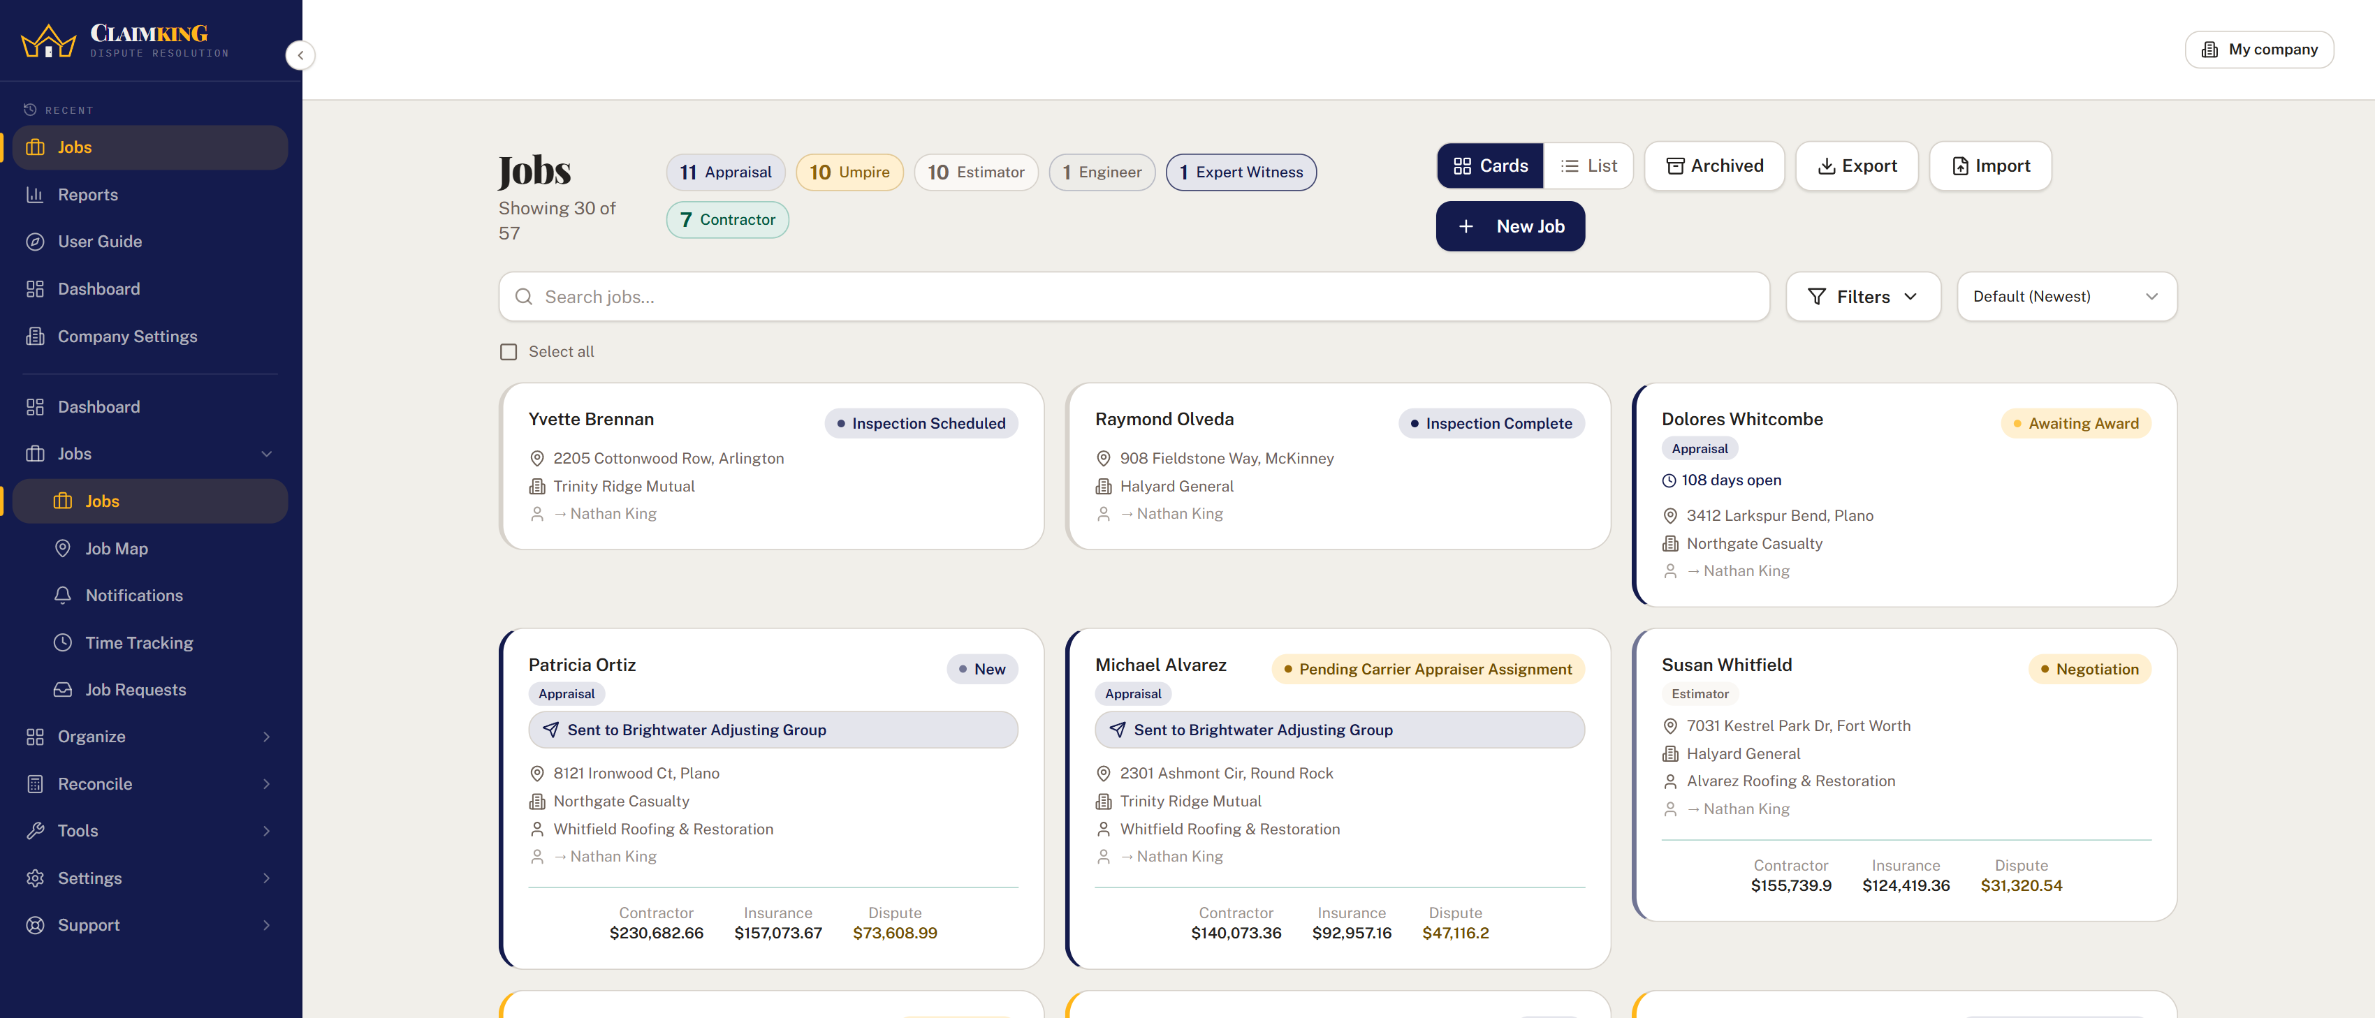The width and height of the screenshot is (2375, 1018).
Task: Click the Import button
Action: click(x=1989, y=166)
